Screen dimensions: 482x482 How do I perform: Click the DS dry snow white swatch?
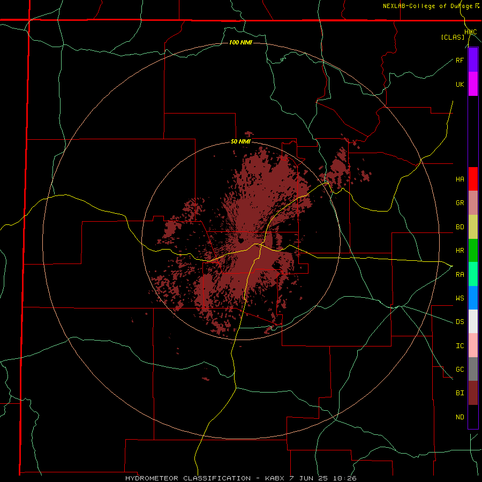tap(473, 321)
